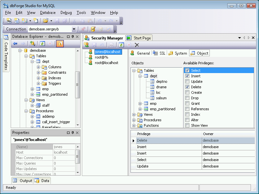259x194 pixels.
Task: Expand Views node in Objects tree
Action: [x=134, y=114]
